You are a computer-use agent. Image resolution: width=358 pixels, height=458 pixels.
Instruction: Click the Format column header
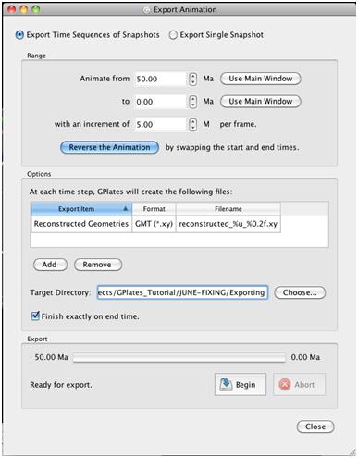(154, 209)
